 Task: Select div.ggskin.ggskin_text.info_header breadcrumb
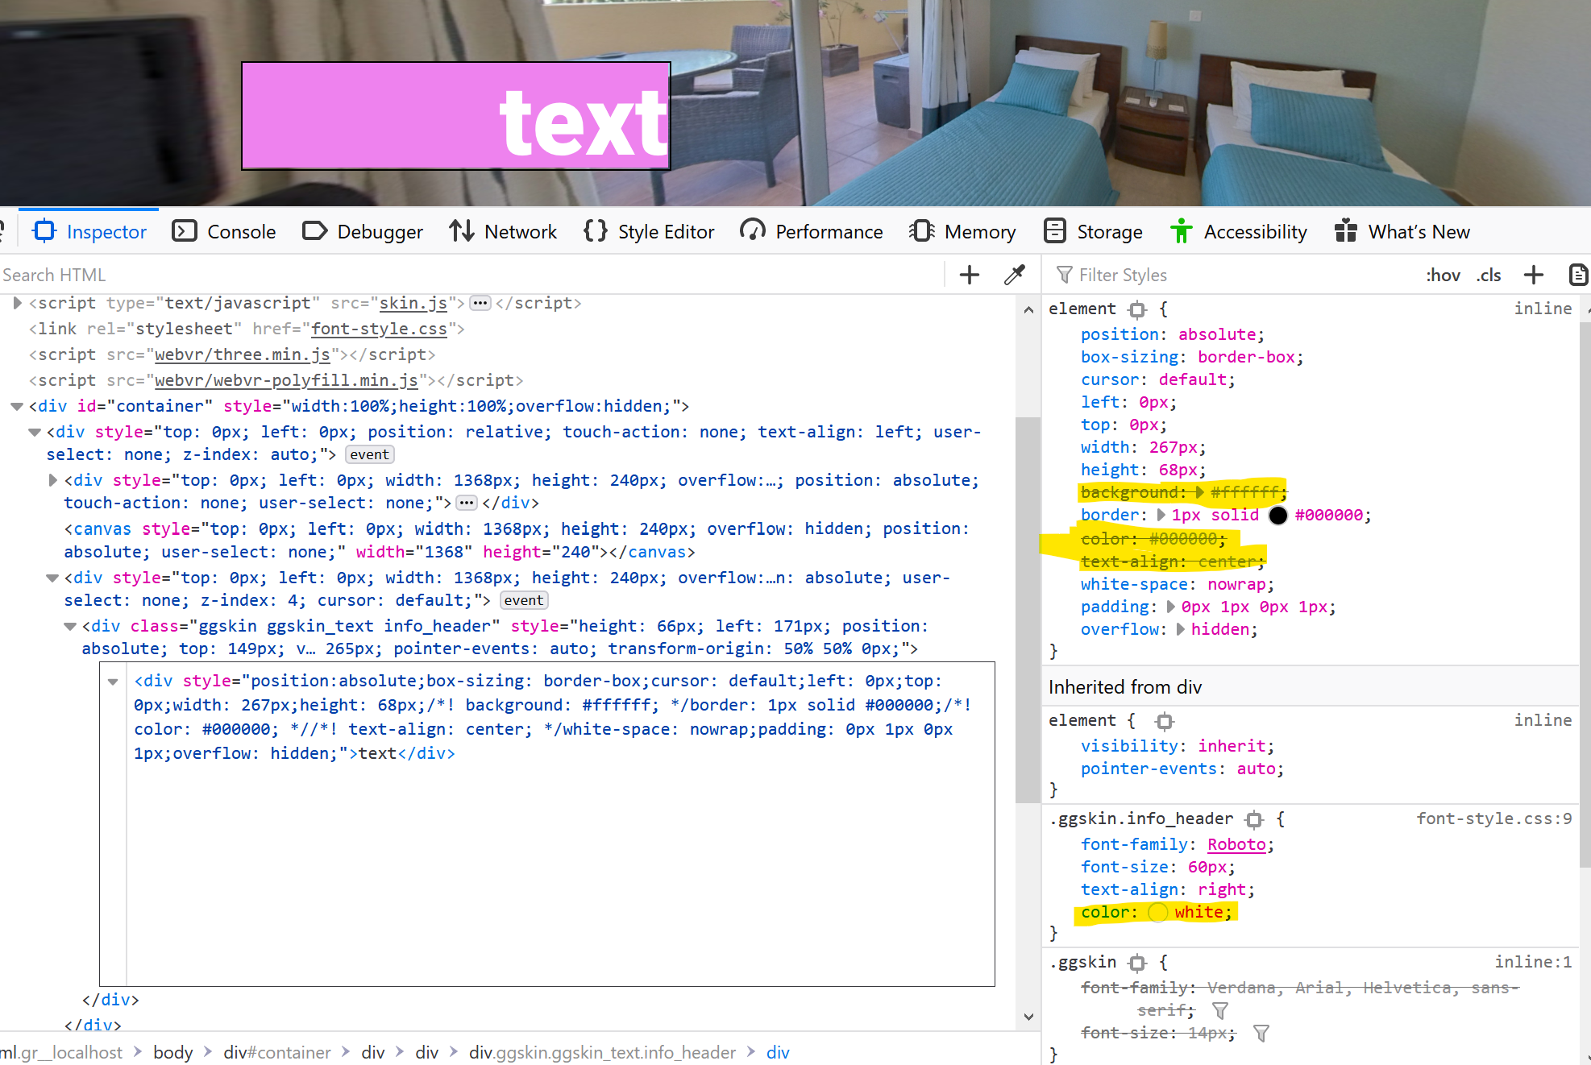coord(603,1052)
